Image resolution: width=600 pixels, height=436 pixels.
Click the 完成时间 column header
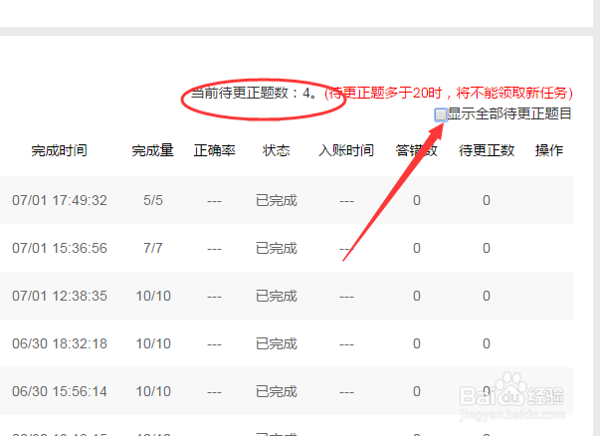(x=60, y=150)
